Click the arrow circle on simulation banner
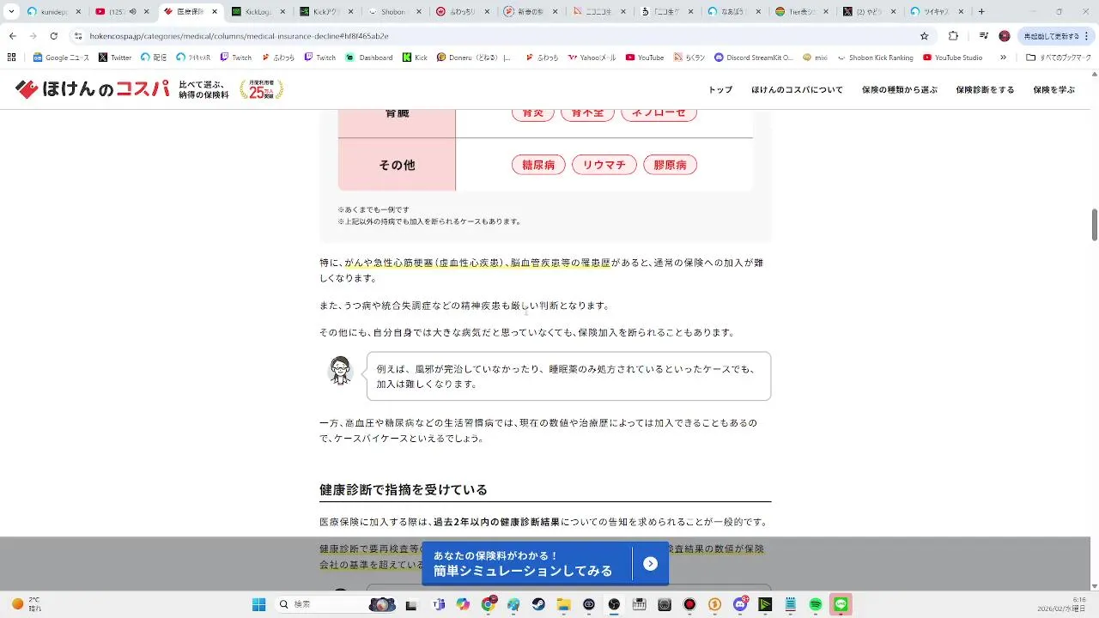The width and height of the screenshot is (1099, 618). [x=650, y=564]
